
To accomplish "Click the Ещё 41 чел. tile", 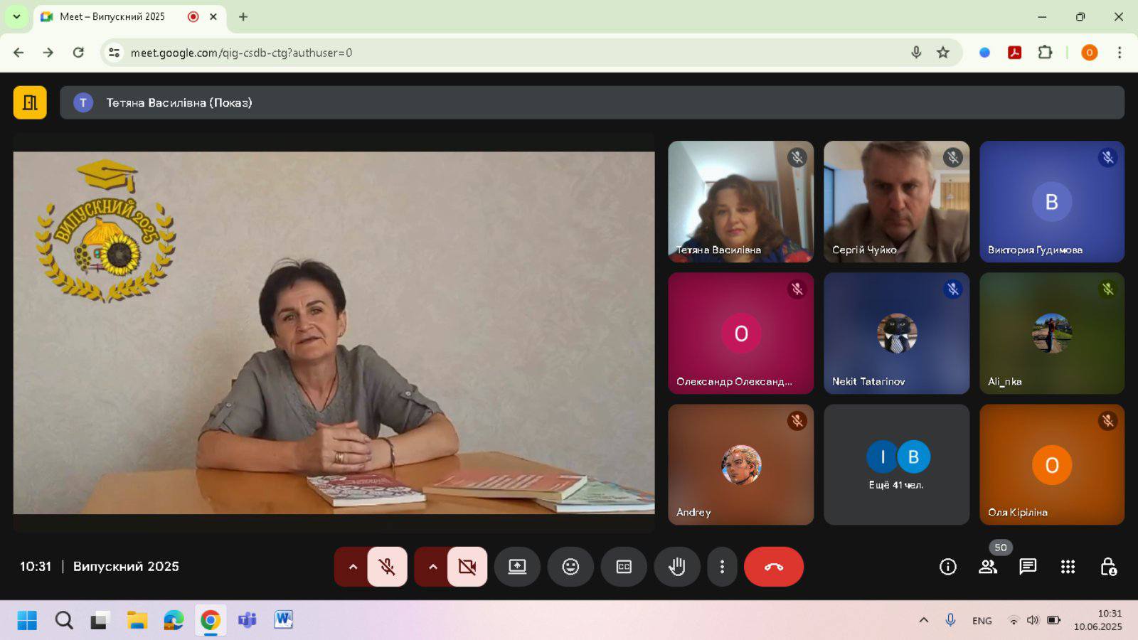I will coord(896,465).
